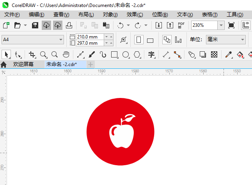Select the Polygon tool
252x185 pixels.
pos(137,54)
